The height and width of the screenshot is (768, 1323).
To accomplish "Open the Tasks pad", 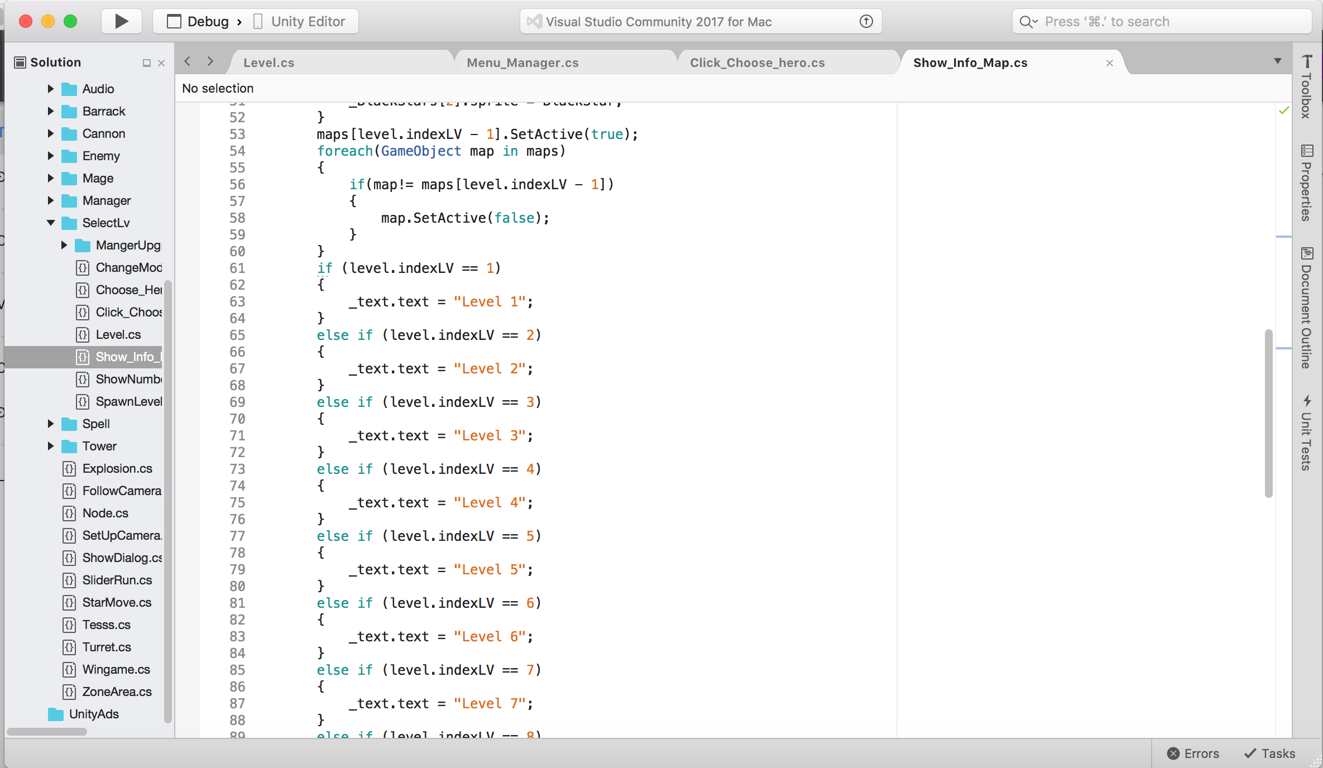I will click(x=1269, y=753).
